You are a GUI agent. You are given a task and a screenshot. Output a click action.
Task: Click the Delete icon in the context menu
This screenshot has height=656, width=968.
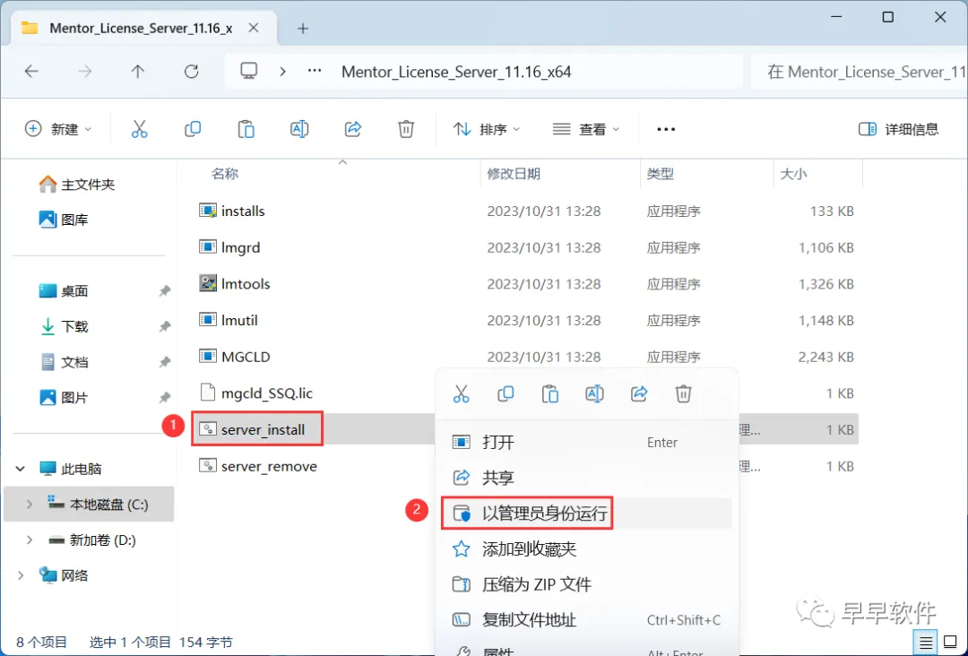[x=683, y=393]
